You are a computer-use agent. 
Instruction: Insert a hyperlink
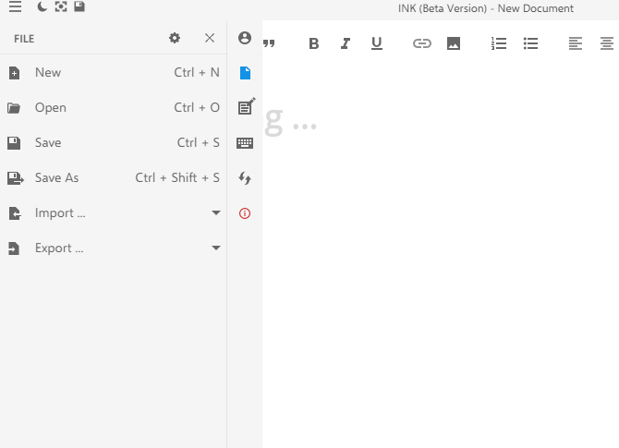[x=422, y=43]
